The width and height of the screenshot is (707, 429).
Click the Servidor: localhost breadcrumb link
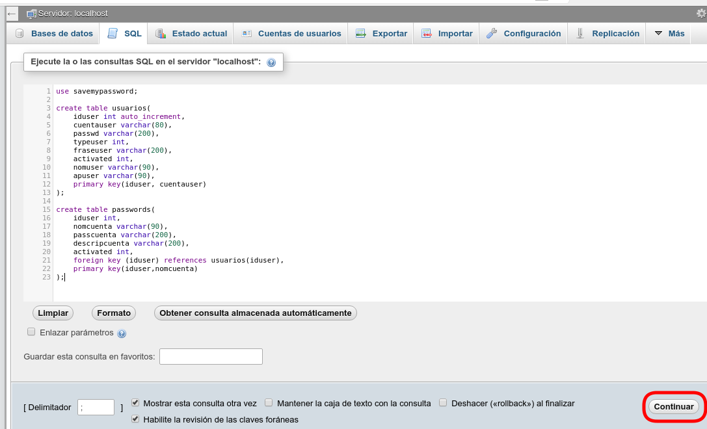click(x=73, y=14)
